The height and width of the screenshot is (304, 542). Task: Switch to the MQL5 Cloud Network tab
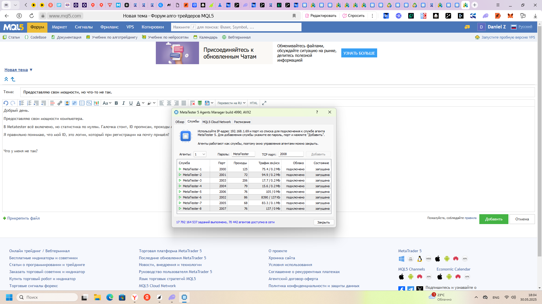[217, 122]
